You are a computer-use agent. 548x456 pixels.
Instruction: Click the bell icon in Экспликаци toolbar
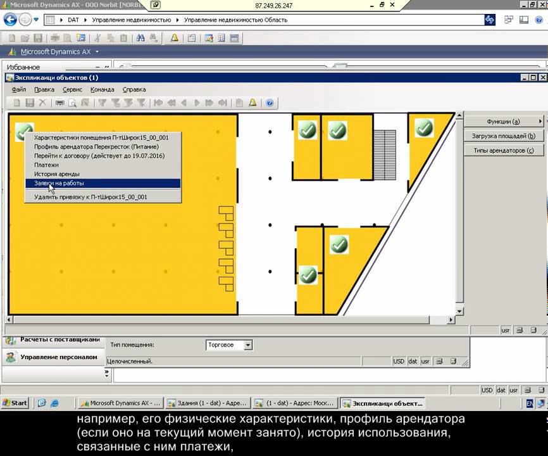(x=252, y=103)
